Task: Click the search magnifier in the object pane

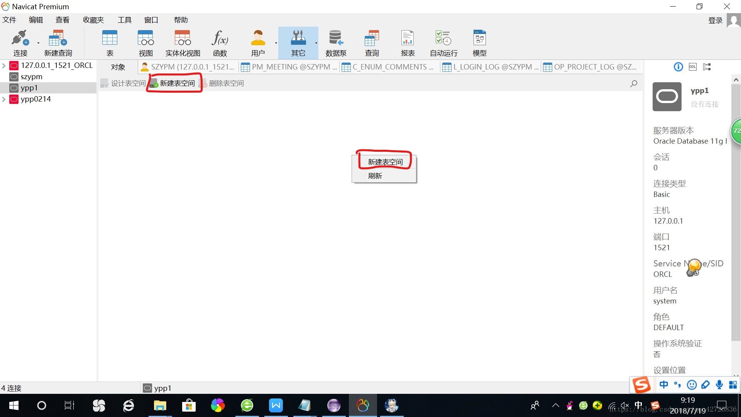Action: [x=633, y=83]
